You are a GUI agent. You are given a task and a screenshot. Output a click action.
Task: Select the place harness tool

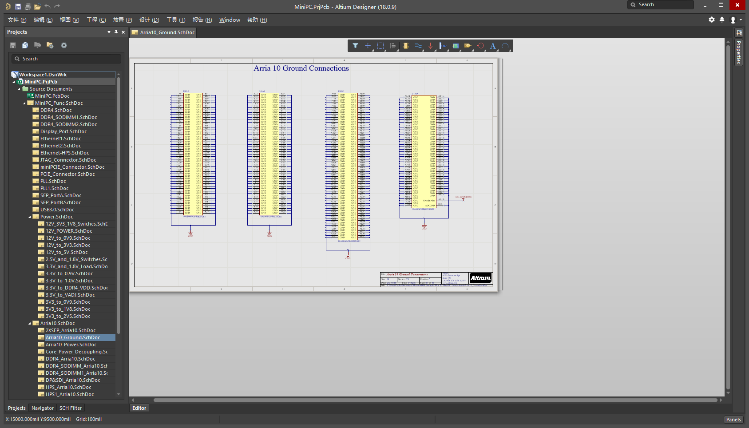(x=443, y=46)
